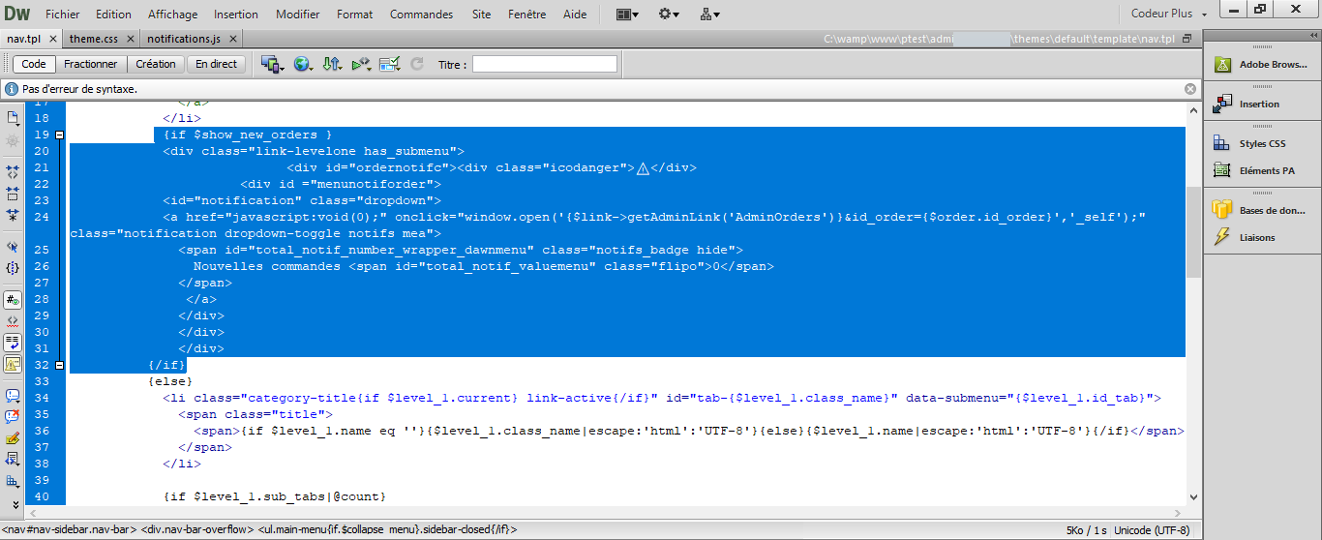1322x540 pixels.
Task: Switch to Fractionner view
Action: pyautogui.click(x=91, y=64)
